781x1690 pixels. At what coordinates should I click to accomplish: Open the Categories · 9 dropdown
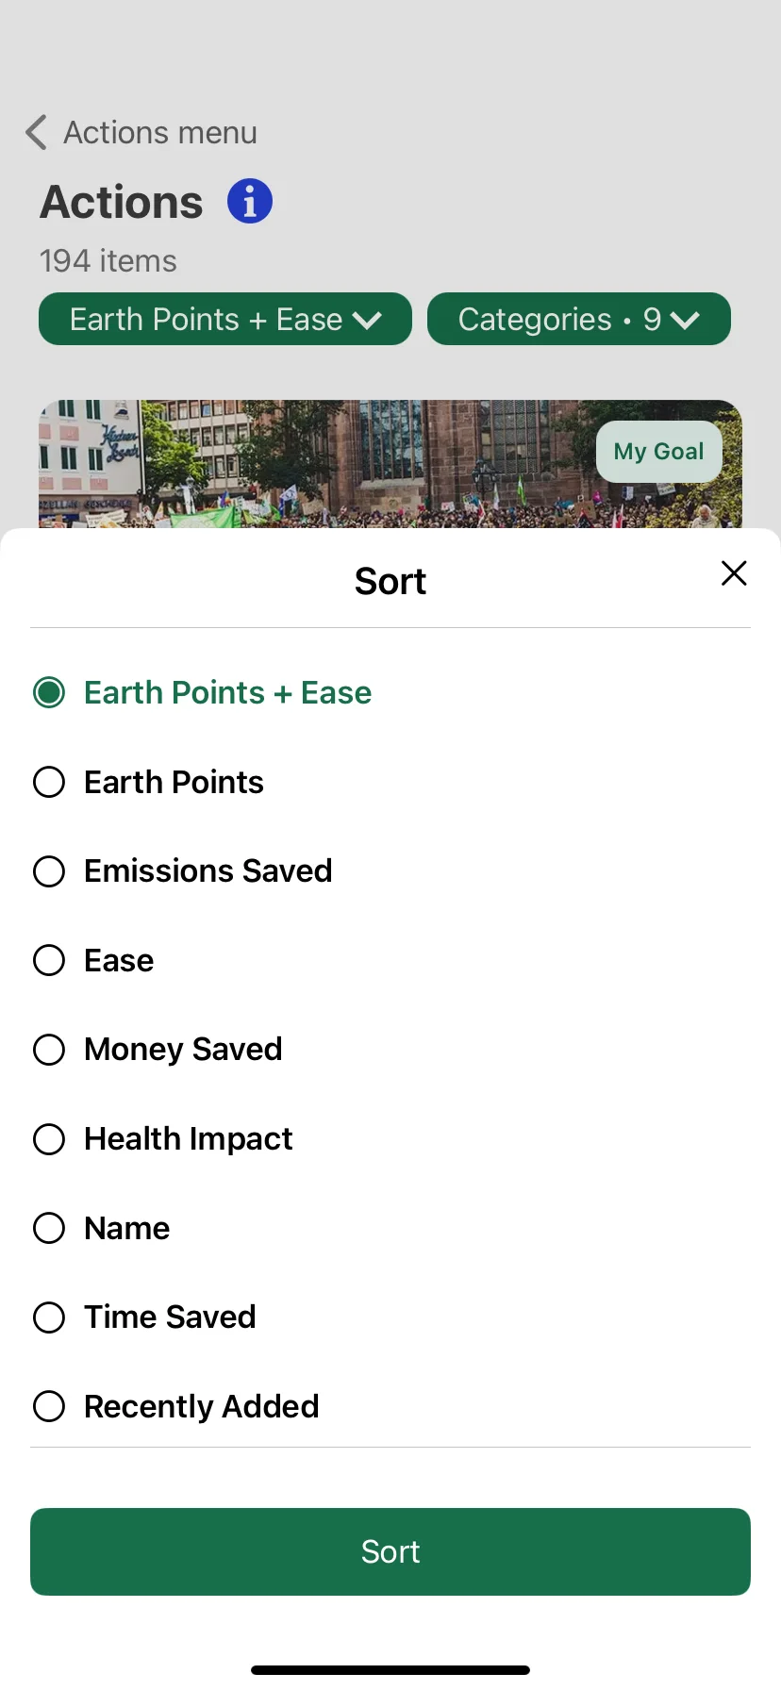(x=579, y=319)
